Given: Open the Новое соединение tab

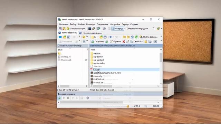Looking at the screenshot, I should tap(90, 33).
